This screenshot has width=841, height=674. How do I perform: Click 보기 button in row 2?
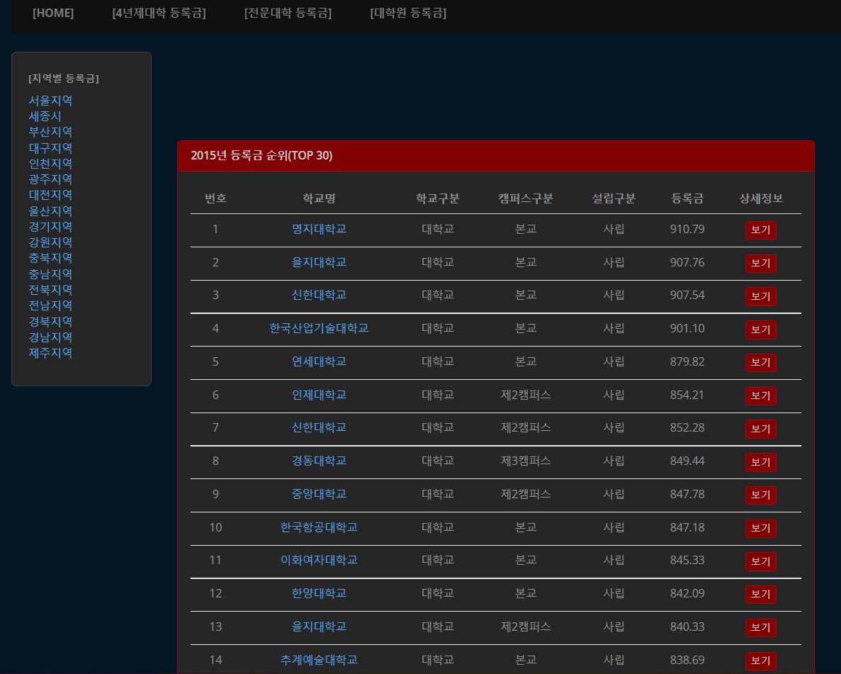[760, 264]
